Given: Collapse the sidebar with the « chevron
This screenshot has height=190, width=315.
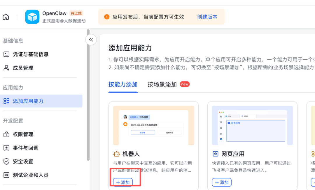Looking at the screenshot, I should point(91,40).
